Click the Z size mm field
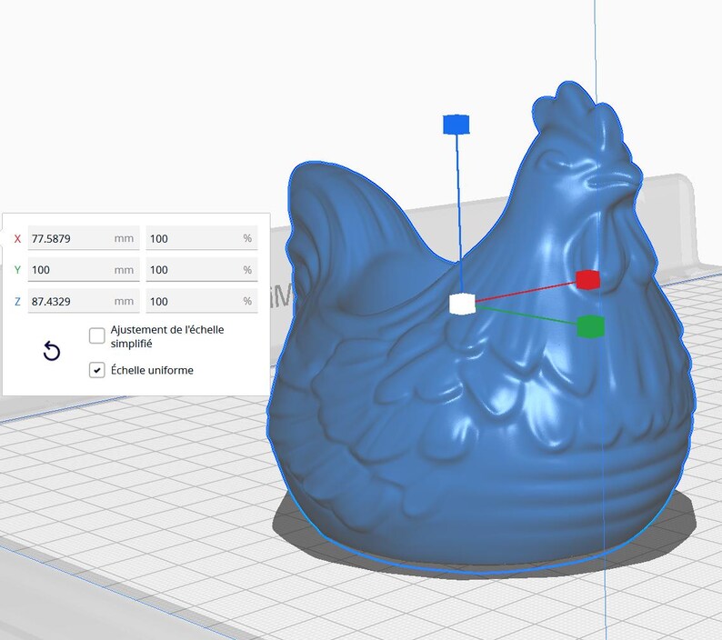This screenshot has height=640, width=722. 84,301
